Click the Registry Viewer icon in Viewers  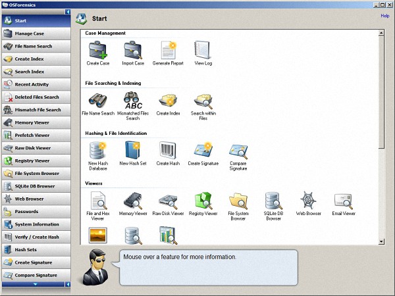[203, 201]
